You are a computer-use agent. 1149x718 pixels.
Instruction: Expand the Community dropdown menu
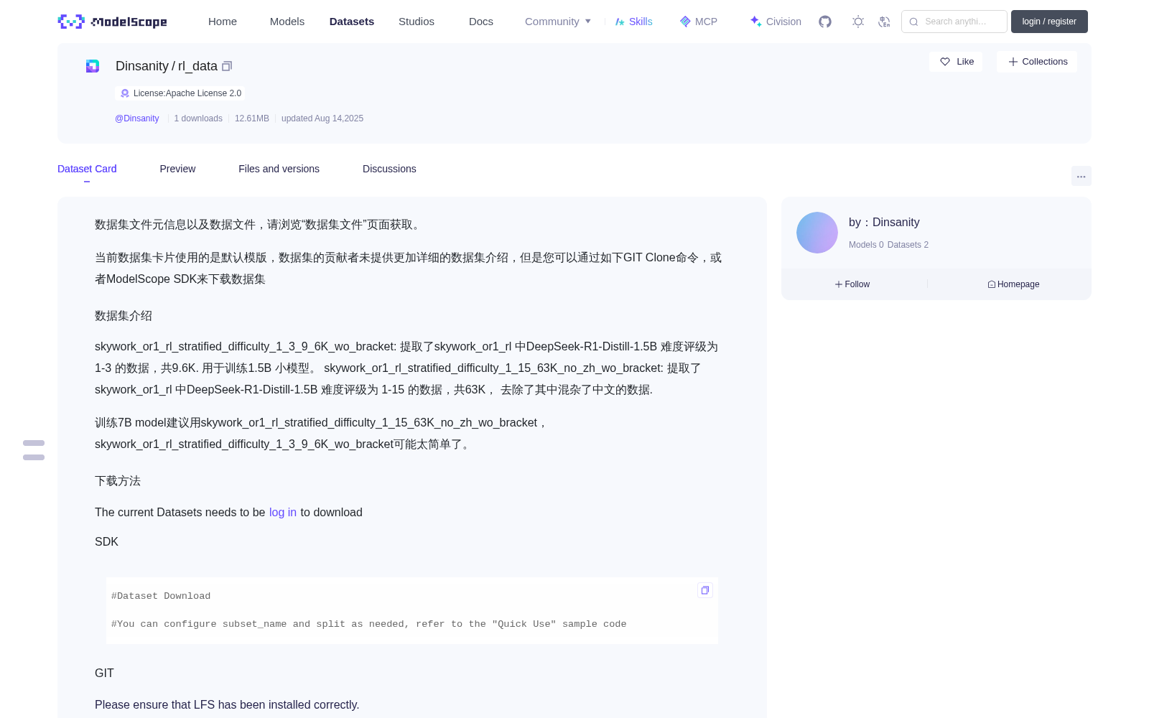click(558, 22)
